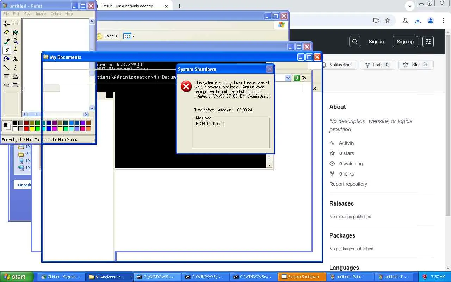Open the Windows Start menu
Viewport: 451px width, 282px height.
17,277
